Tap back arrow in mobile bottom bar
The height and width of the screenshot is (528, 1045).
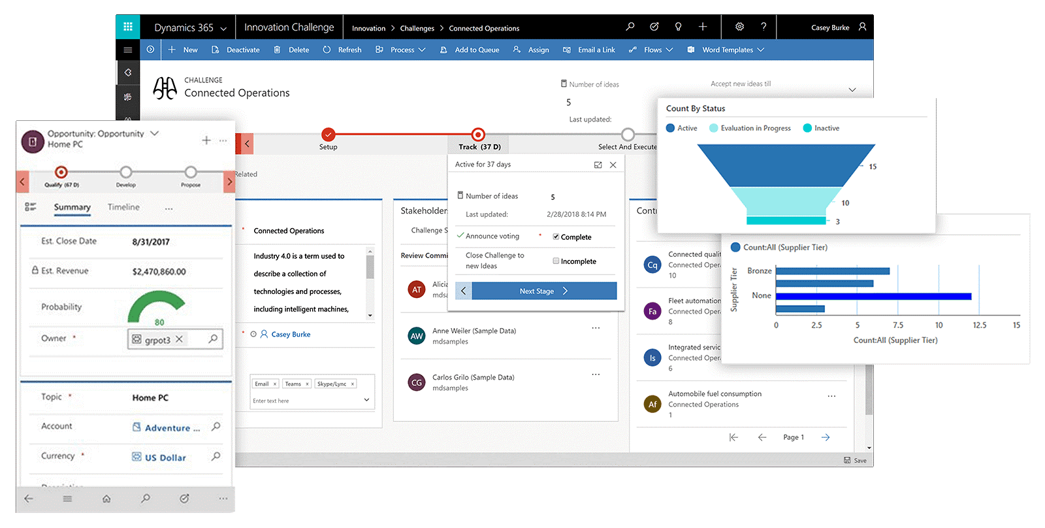[28, 499]
